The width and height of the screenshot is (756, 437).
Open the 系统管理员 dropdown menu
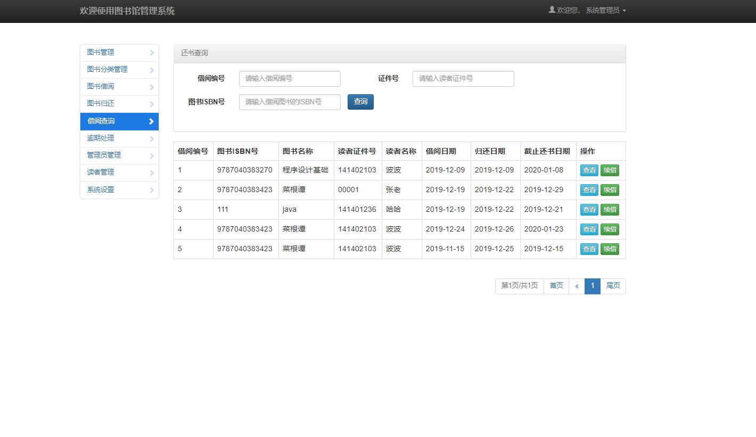(x=605, y=10)
